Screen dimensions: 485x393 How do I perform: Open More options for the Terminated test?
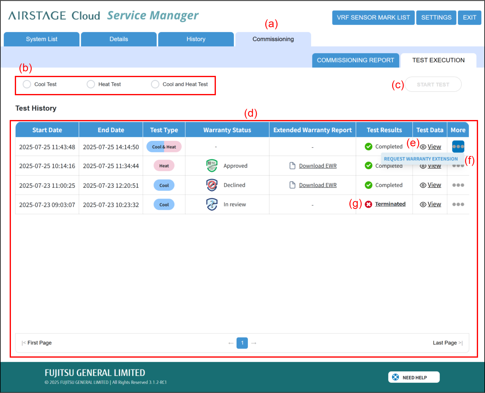tap(458, 204)
